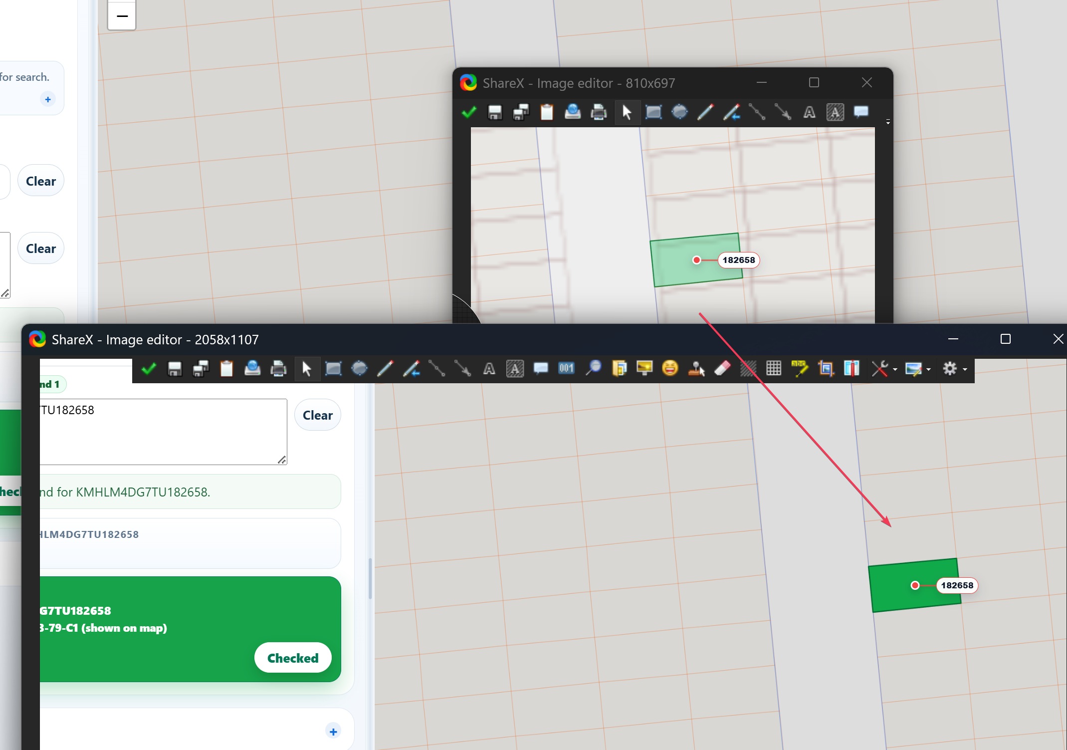Image resolution: width=1067 pixels, height=750 pixels.
Task: Print image from the 810x697 editor
Action: coord(599,112)
